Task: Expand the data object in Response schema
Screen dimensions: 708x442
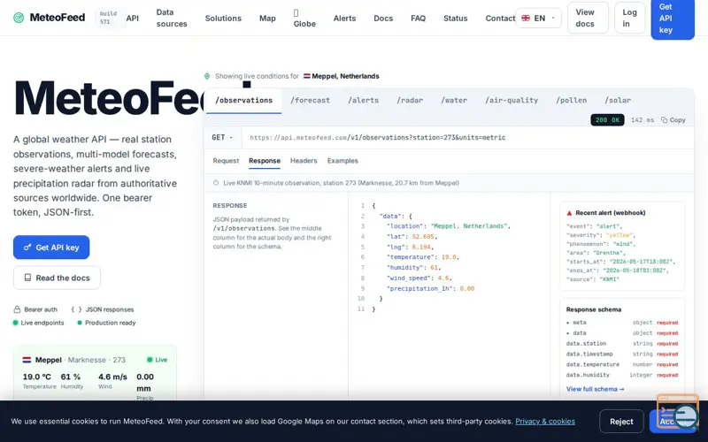Action: (568, 333)
